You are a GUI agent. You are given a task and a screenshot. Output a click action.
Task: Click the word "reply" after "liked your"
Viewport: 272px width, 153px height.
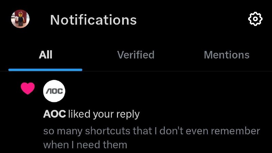tap(128, 115)
